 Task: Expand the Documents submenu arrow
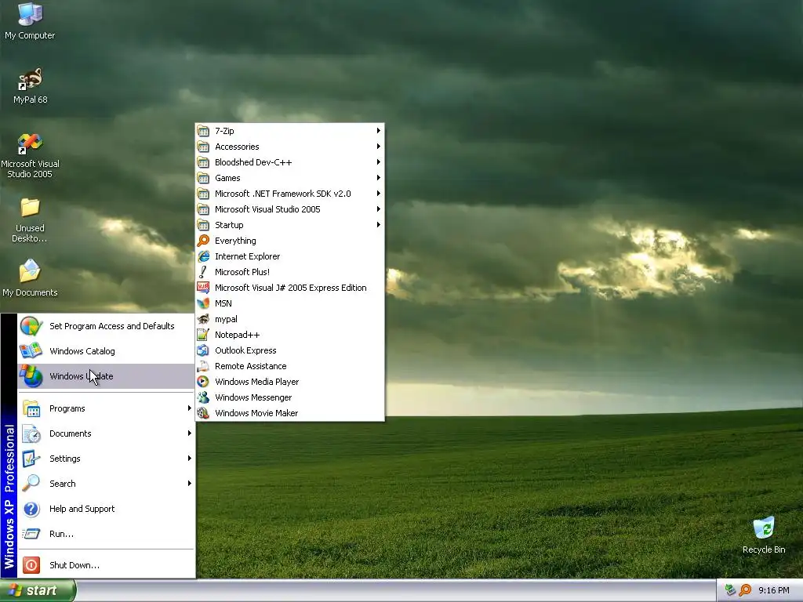190,433
